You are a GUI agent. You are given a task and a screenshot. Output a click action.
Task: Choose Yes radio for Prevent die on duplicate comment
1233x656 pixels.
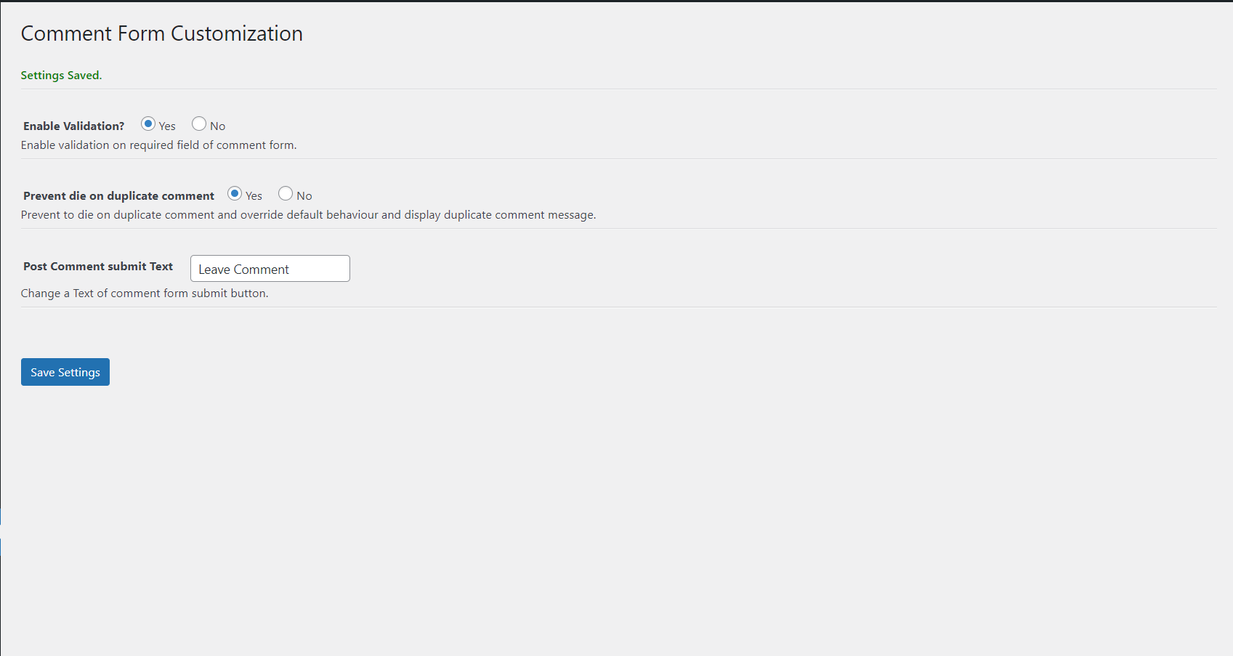[x=235, y=193]
